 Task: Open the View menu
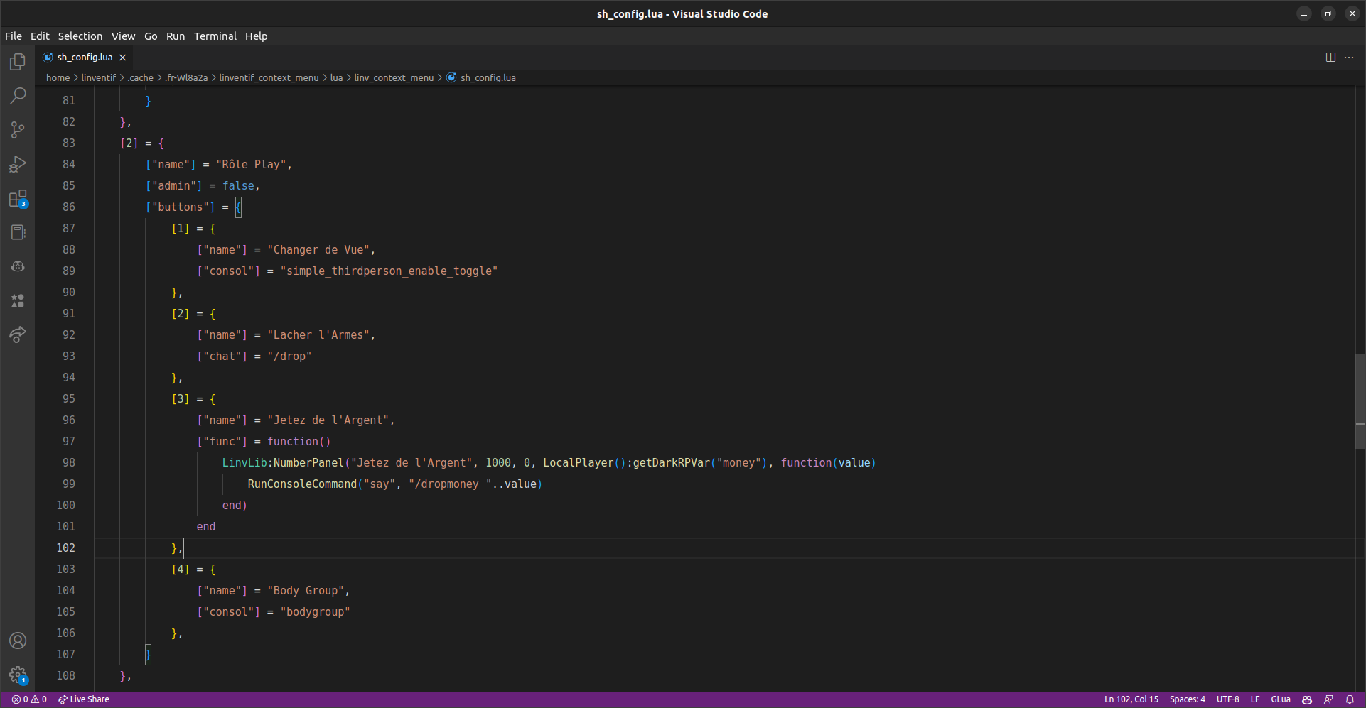click(123, 36)
